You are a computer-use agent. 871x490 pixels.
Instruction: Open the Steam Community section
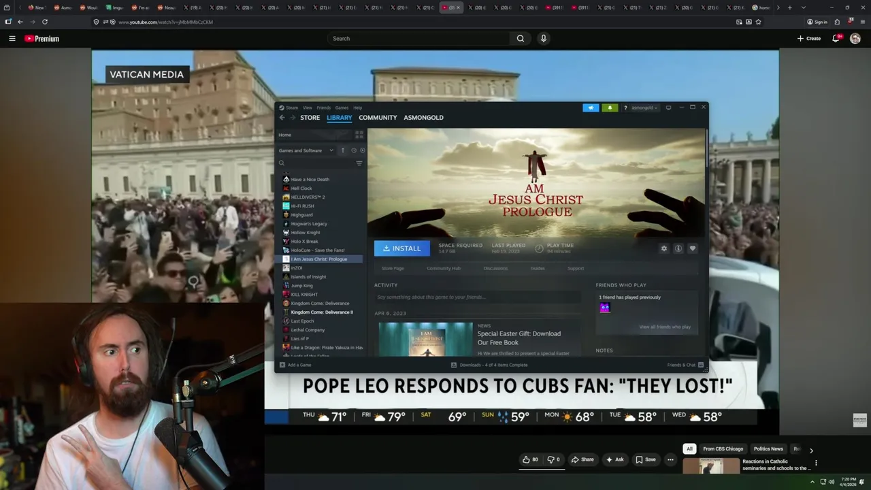[378, 118]
